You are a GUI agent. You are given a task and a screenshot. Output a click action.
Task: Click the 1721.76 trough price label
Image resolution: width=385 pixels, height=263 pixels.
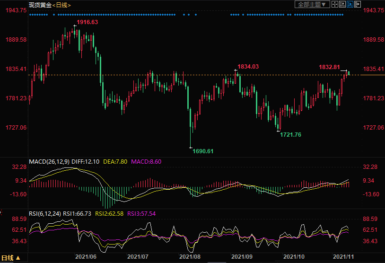click(290, 135)
